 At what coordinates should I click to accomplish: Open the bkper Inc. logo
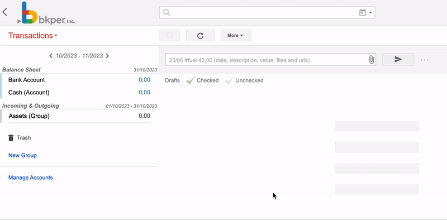(x=46, y=13)
